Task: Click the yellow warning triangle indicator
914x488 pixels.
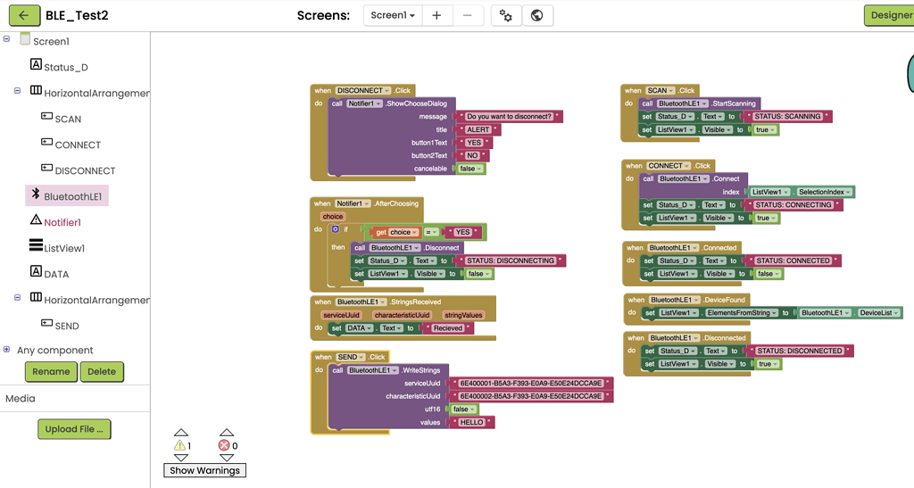Action: coord(180,445)
